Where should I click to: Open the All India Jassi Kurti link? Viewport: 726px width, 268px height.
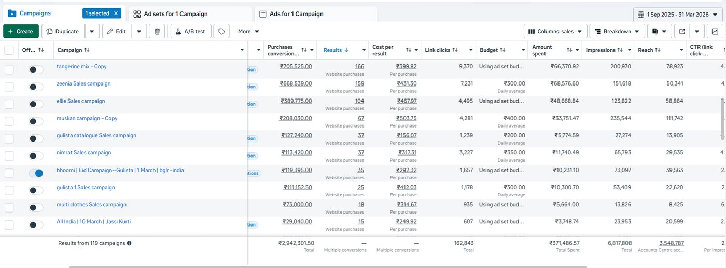(x=93, y=222)
